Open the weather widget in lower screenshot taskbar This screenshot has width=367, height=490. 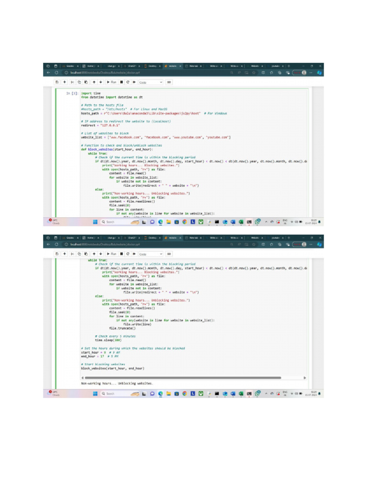(54, 393)
